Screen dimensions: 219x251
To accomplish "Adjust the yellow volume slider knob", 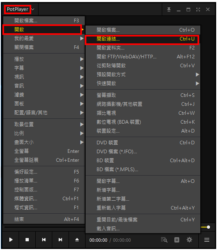I will click(x=208, y=227).
